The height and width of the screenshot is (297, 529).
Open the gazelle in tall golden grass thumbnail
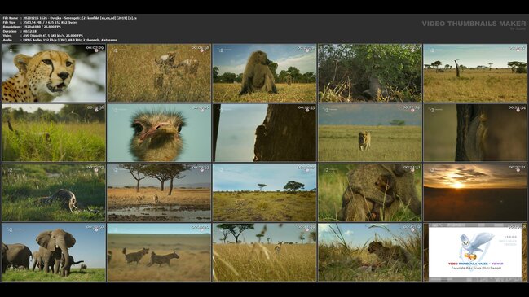click(264, 252)
